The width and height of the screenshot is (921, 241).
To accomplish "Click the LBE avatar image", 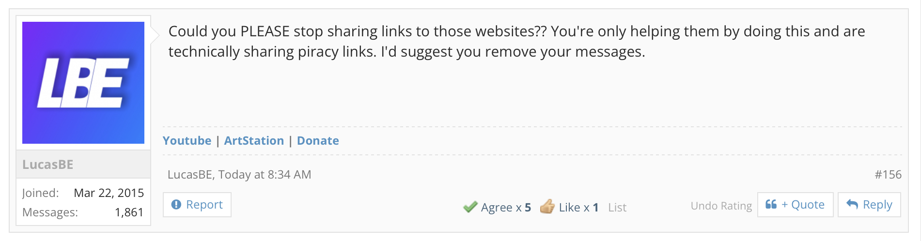I will pos(83,83).
